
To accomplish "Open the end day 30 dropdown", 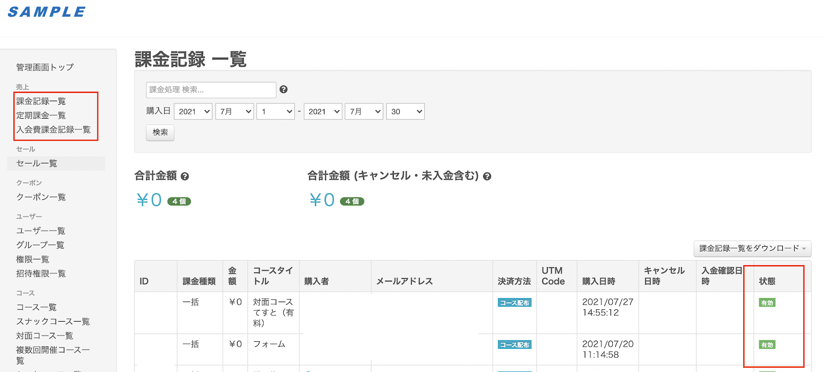I will 405,111.
